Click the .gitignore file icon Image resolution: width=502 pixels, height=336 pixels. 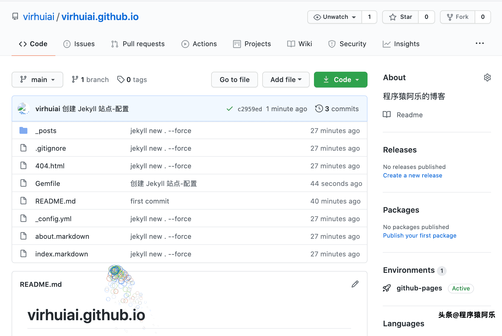(x=23, y=148)
